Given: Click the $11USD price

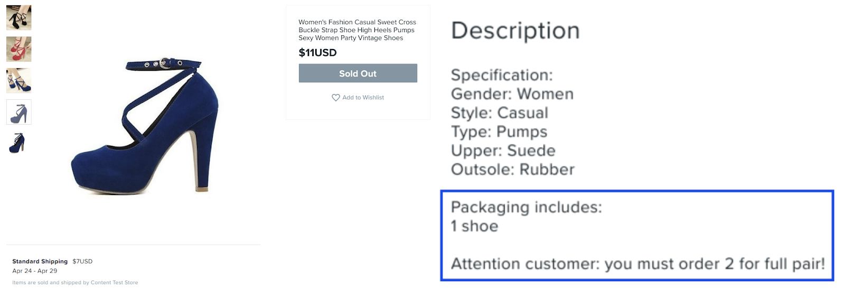Looking at the screenshot, I should pyautogui.click(x=317, y=53).
